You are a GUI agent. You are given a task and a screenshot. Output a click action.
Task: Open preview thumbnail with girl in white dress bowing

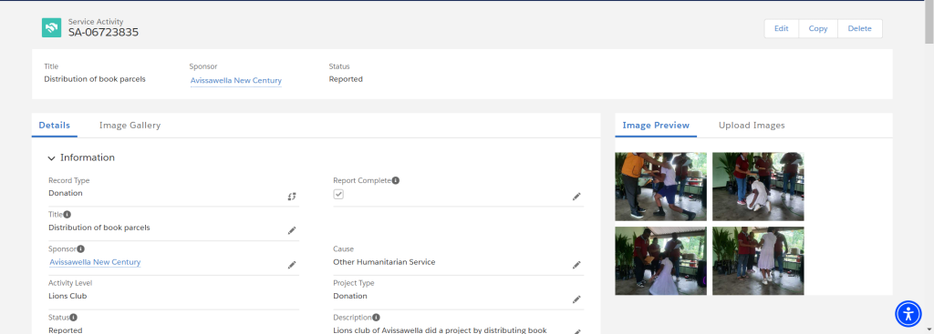(660, 261)
